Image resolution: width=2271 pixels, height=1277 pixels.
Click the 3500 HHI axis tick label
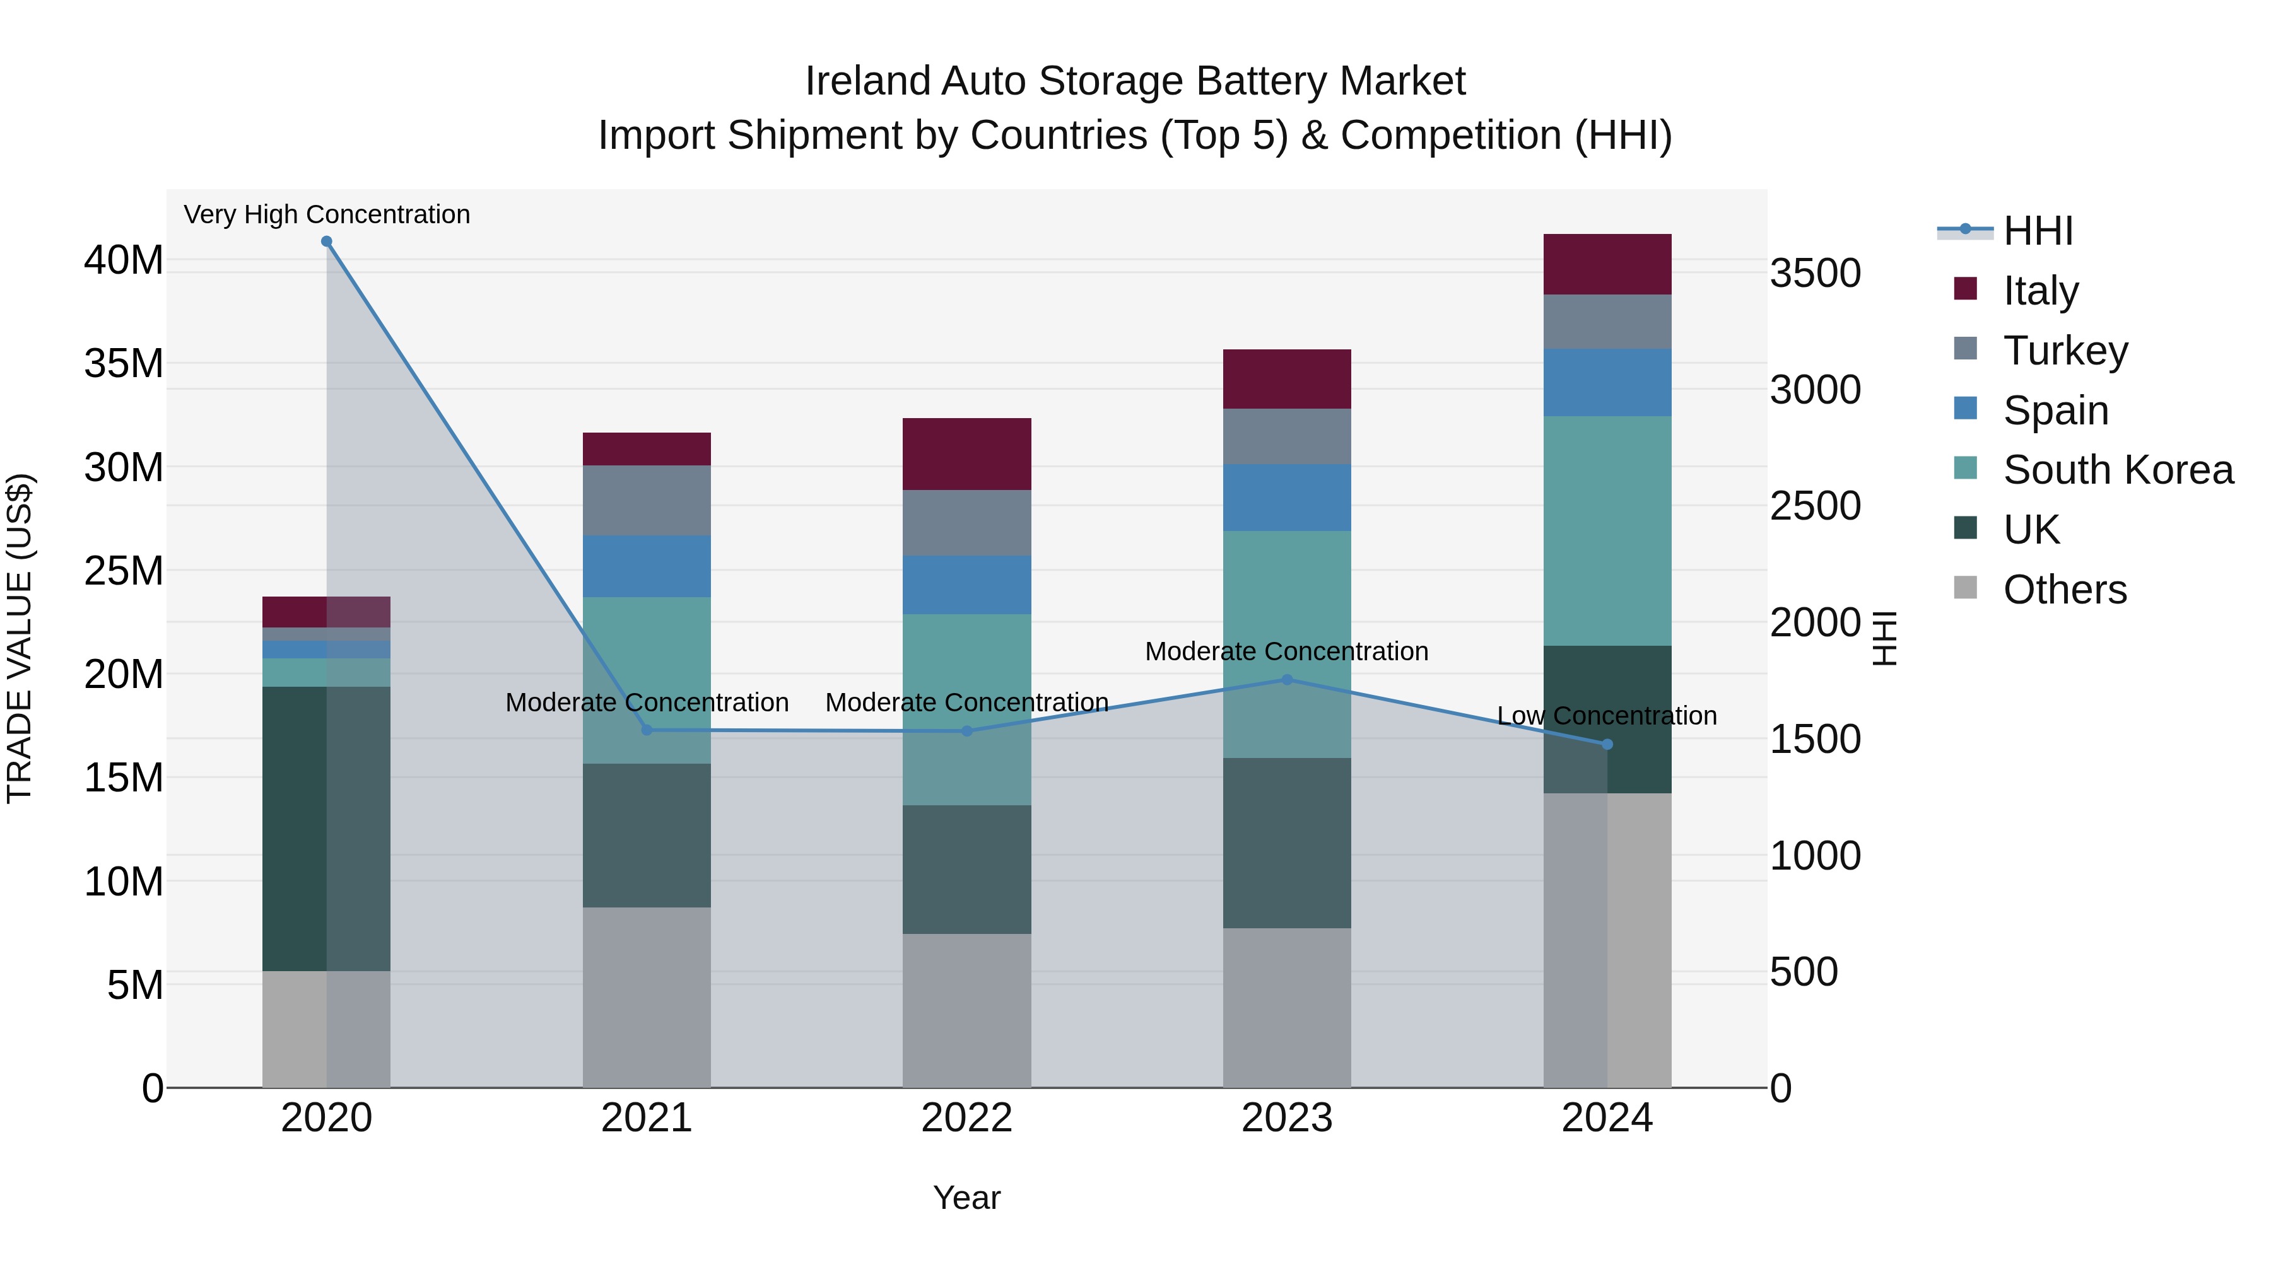[x=1815, y=273]
